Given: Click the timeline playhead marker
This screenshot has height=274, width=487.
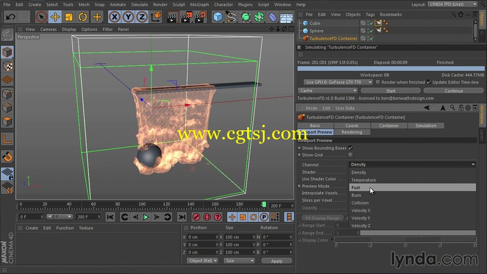Looking at the screenshot, I should (264, 205).
